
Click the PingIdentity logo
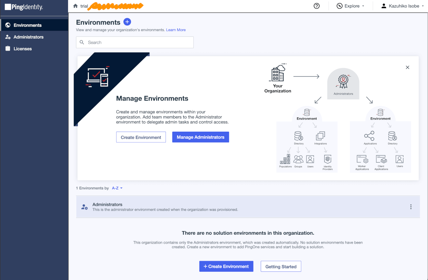pos(24,7)
